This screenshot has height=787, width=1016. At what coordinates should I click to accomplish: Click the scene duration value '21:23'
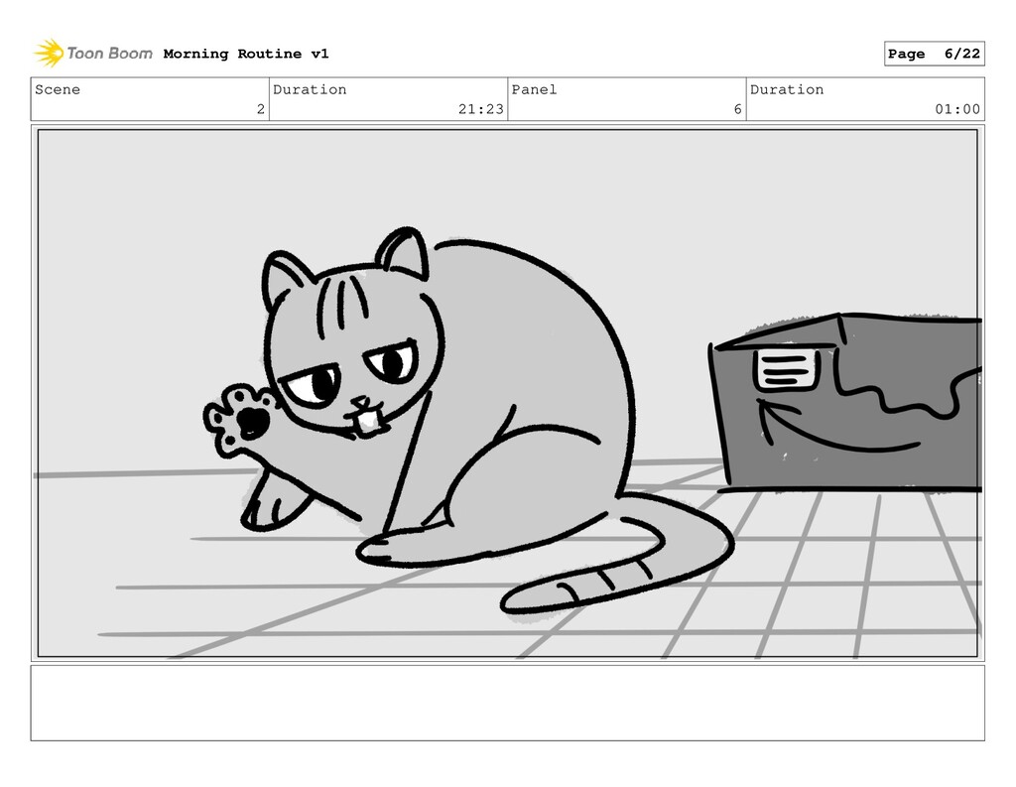tap(481, 109)
